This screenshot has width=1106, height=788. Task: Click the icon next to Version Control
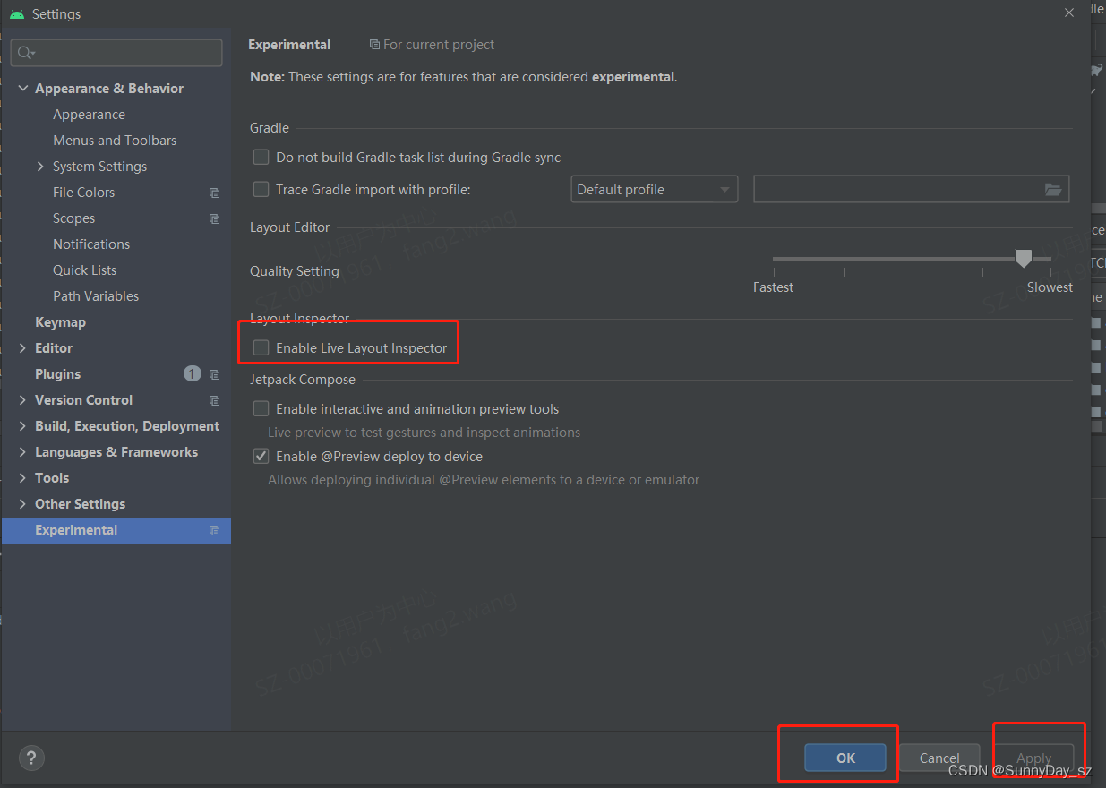213,400
